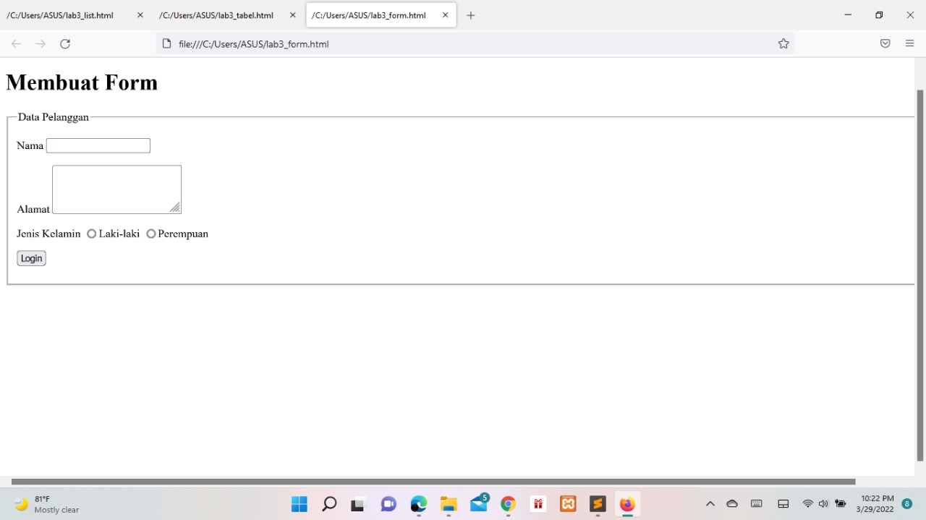The height and width of the screenshot is (520, 926).
Task: Click the Wi-Fi network tray icon
Action: coord(808,504)
